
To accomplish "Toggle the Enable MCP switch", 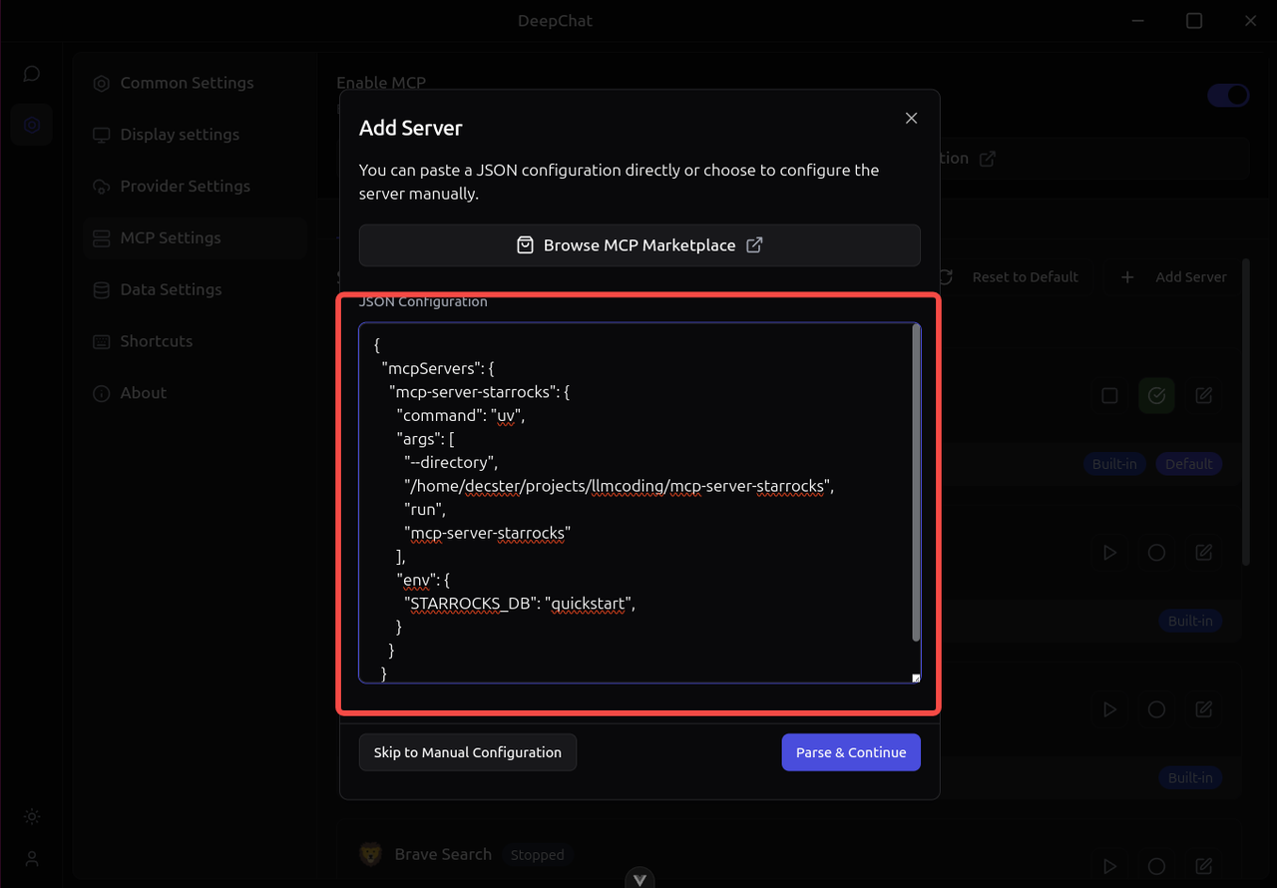I will pyautogui.click(x=1228, y=96).
